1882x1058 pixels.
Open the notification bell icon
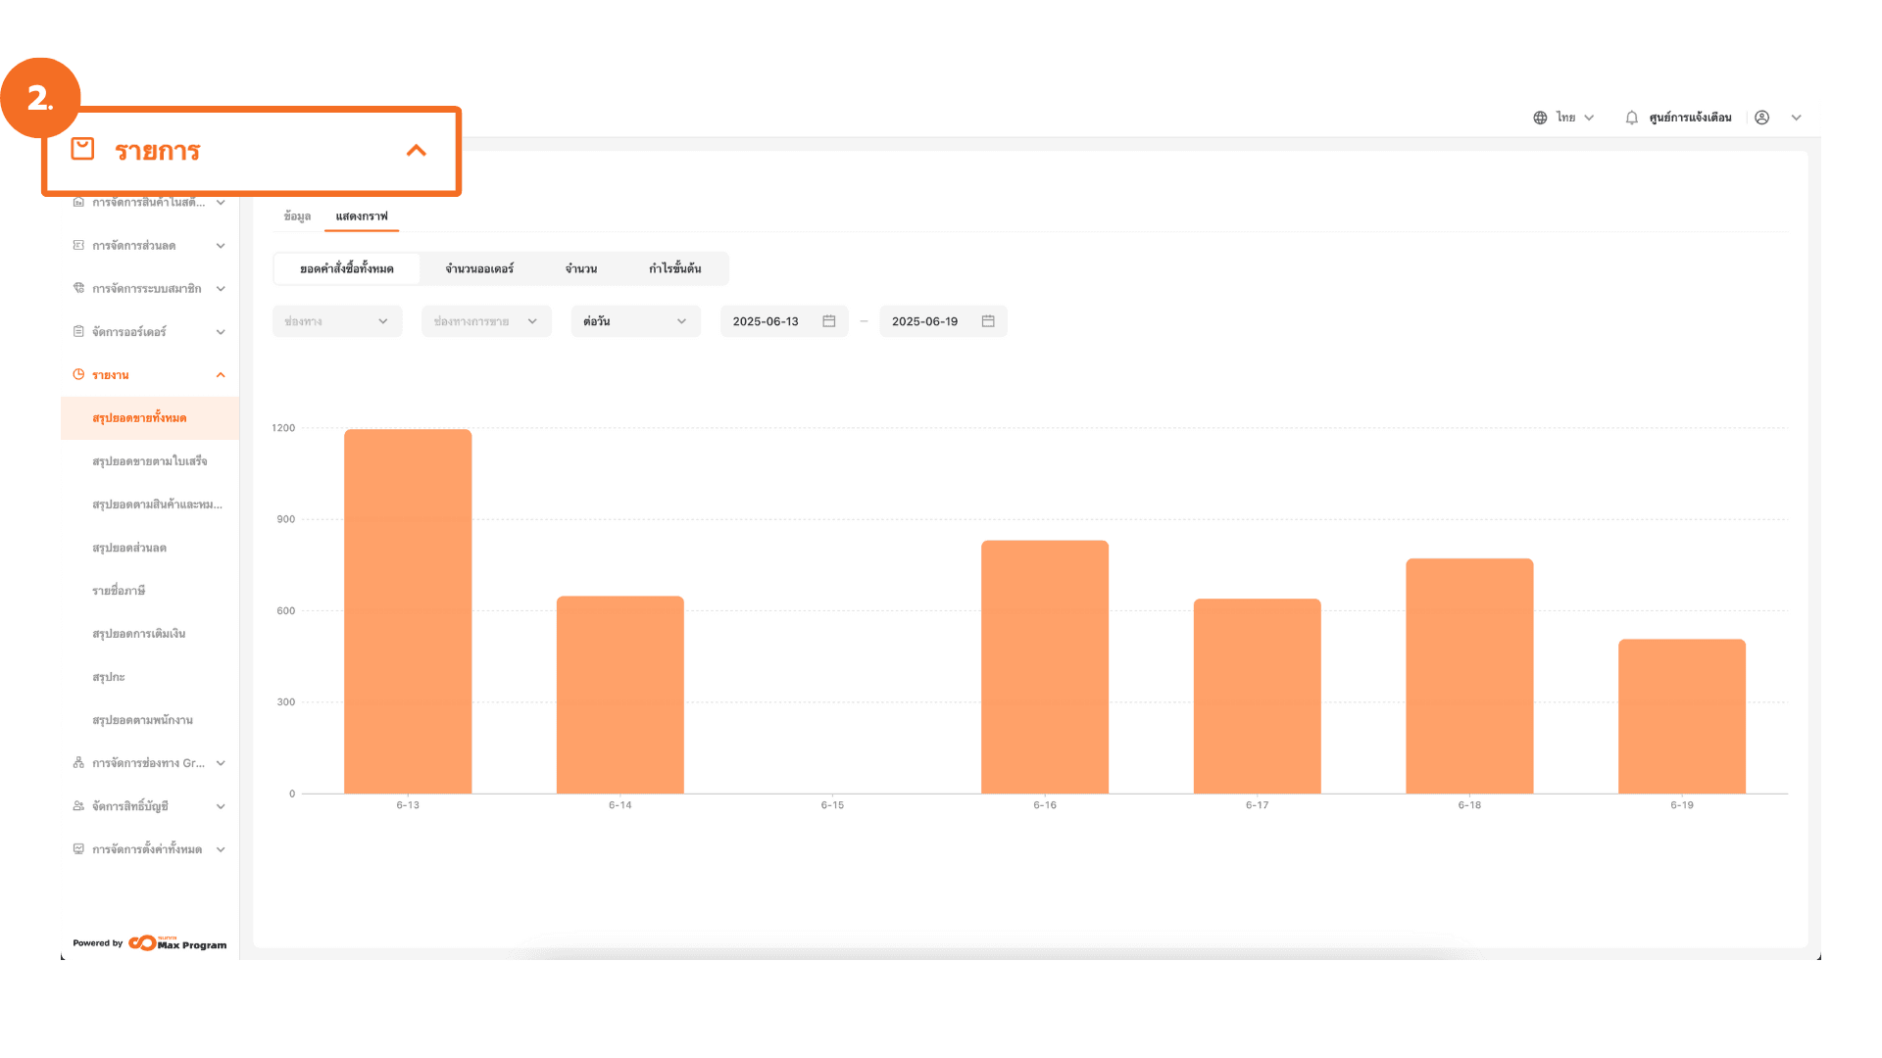1631,118
